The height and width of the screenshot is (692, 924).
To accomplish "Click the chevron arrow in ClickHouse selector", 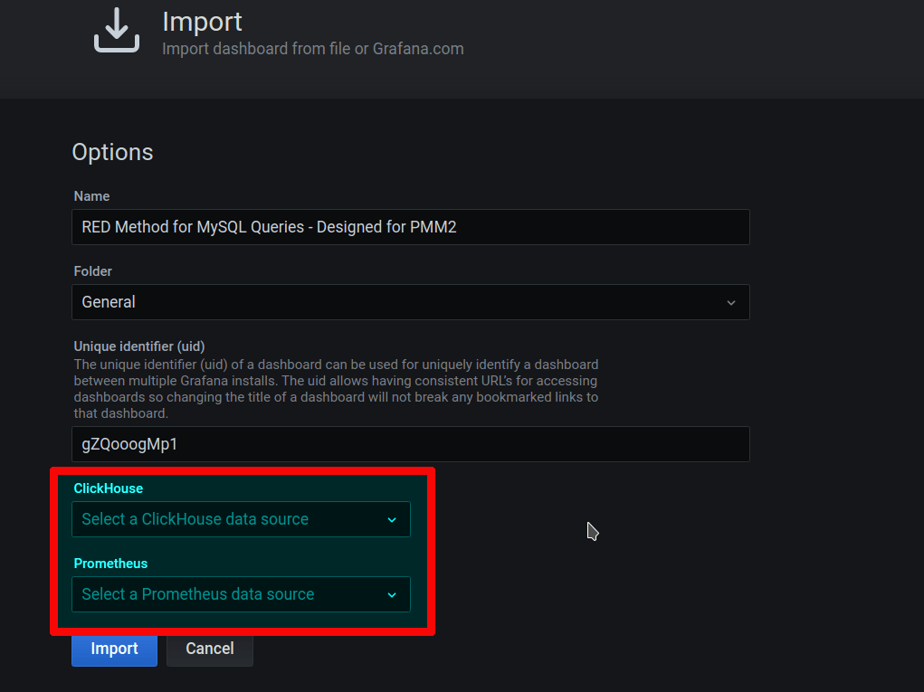I will 392,519.
